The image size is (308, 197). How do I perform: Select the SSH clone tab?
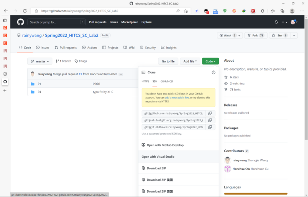point(155,81)
